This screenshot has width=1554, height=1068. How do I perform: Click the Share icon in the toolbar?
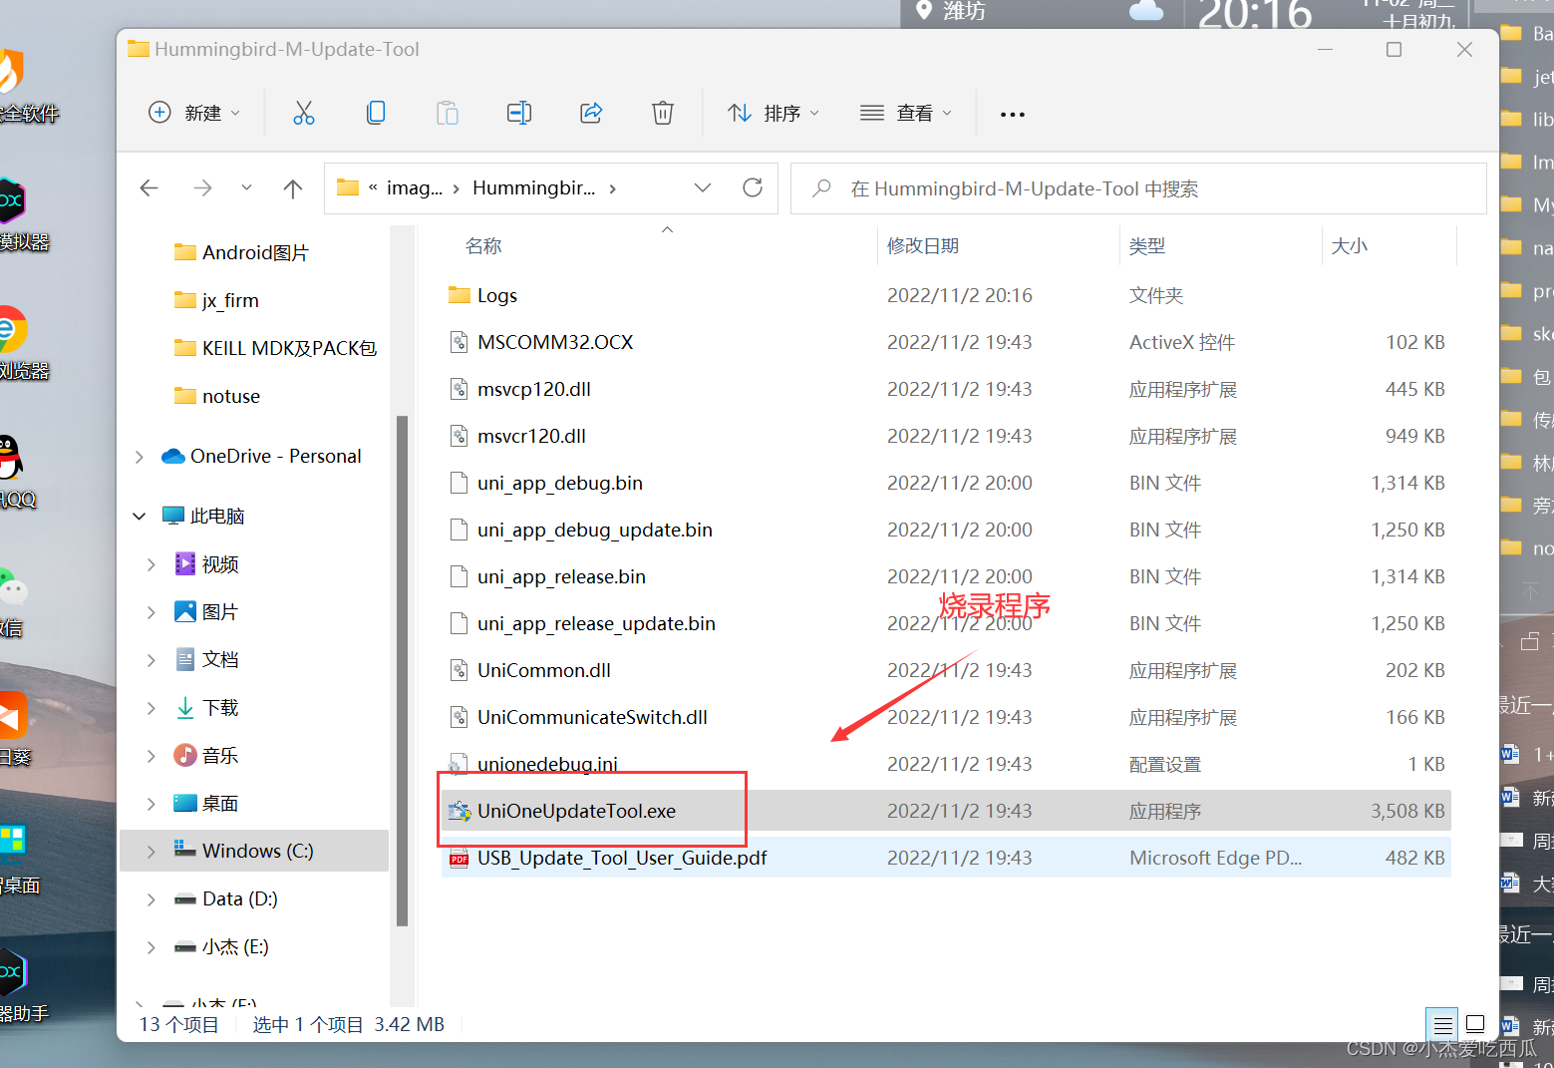(591, 113)
